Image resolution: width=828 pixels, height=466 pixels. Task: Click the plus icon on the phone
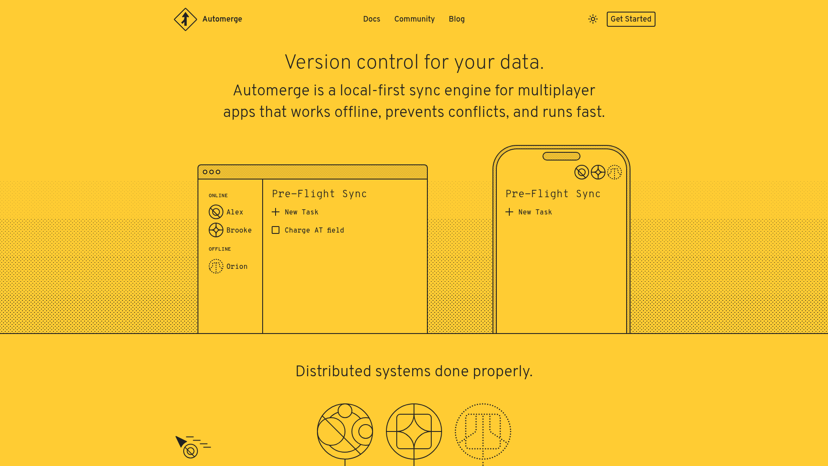[509, 212]
